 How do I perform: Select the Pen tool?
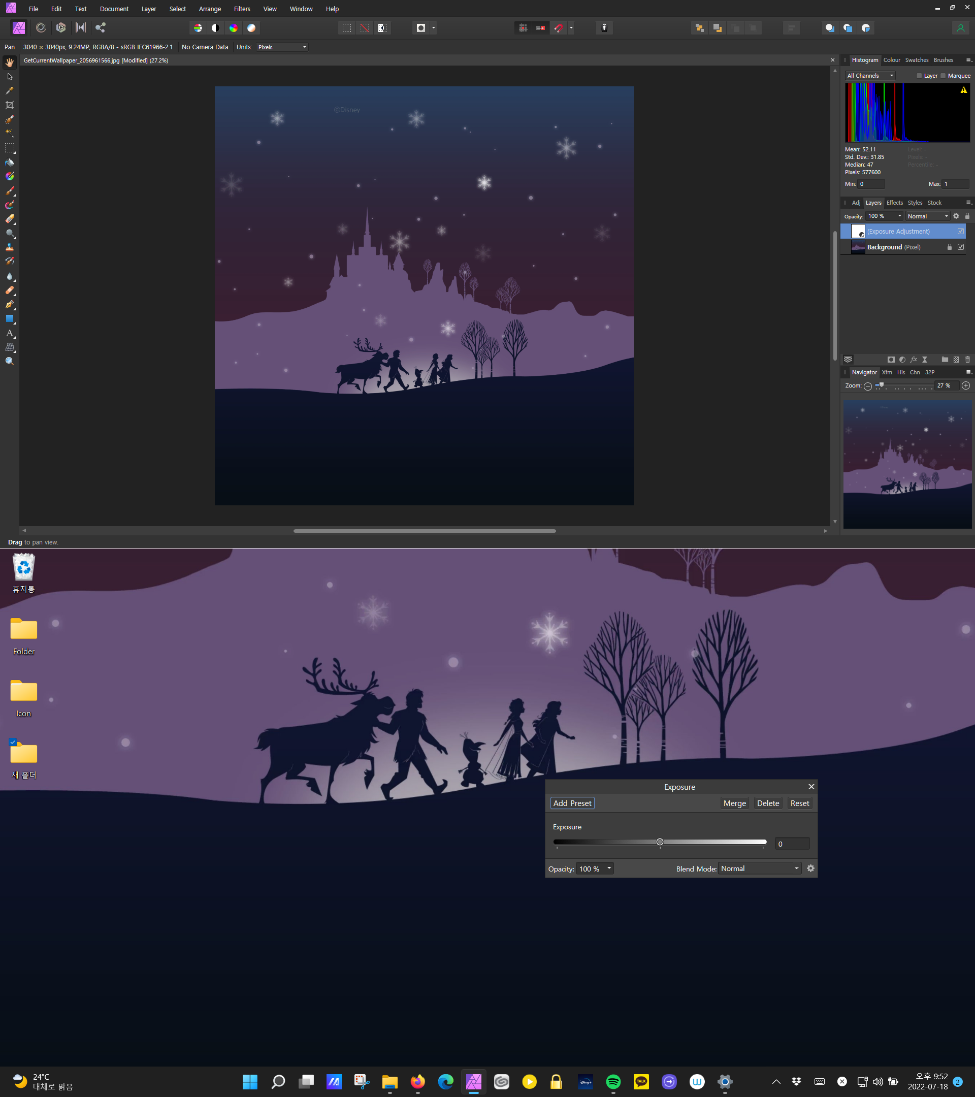(x=10, y=304)
